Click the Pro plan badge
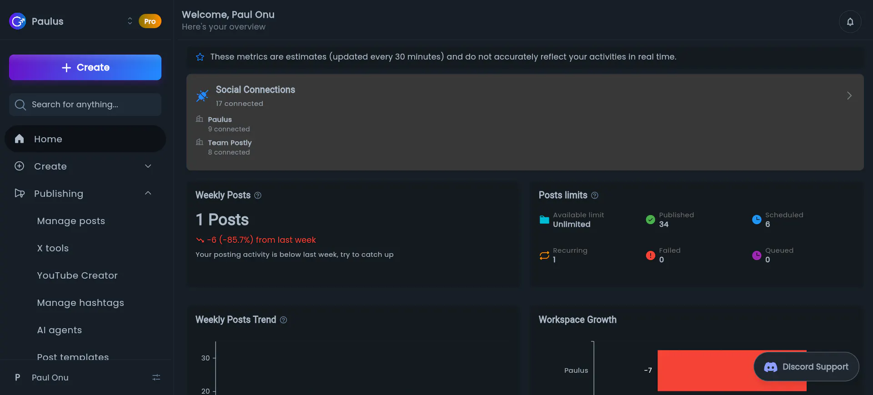Viewport: 873px width, 395px height. [150, 21]
